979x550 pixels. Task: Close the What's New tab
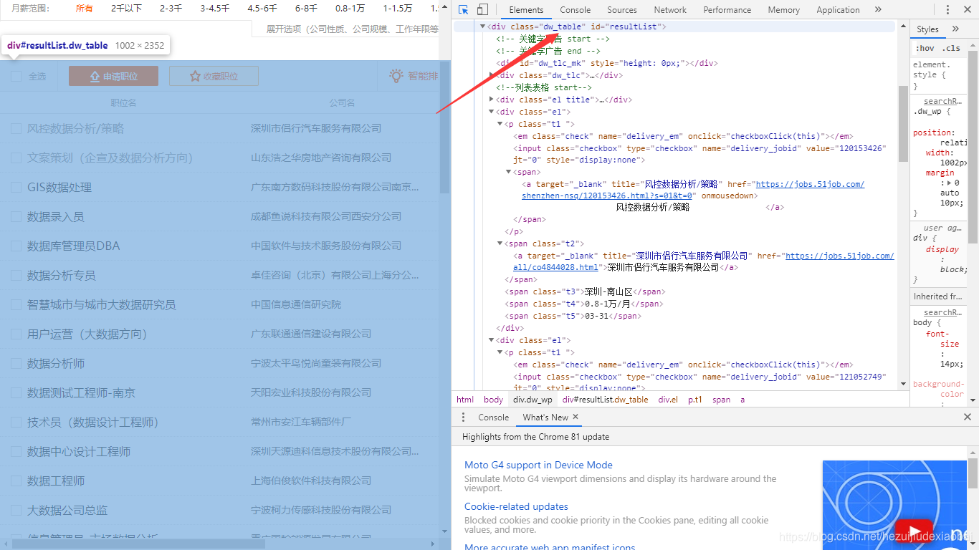tap(576, 417)
